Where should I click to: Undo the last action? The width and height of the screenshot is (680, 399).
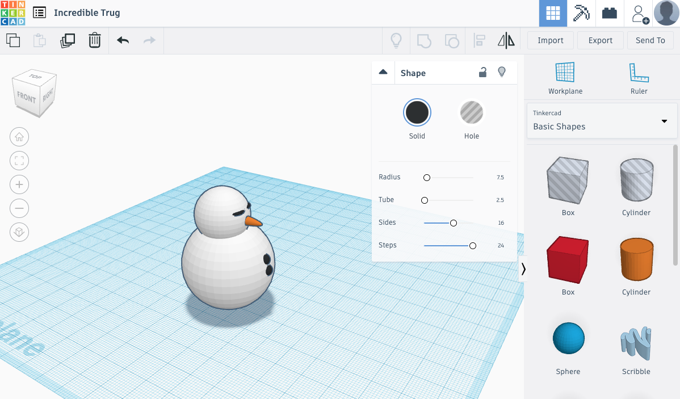[123, 40]
